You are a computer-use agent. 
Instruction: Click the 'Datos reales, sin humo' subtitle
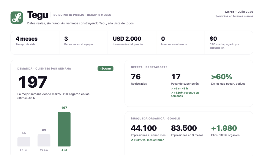tap(81, 23)
